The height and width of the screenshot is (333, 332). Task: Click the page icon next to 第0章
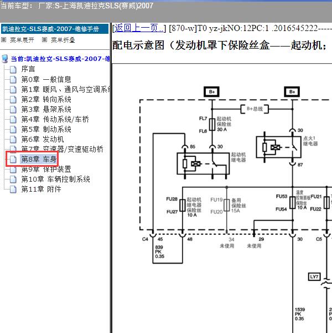[13, 80]
